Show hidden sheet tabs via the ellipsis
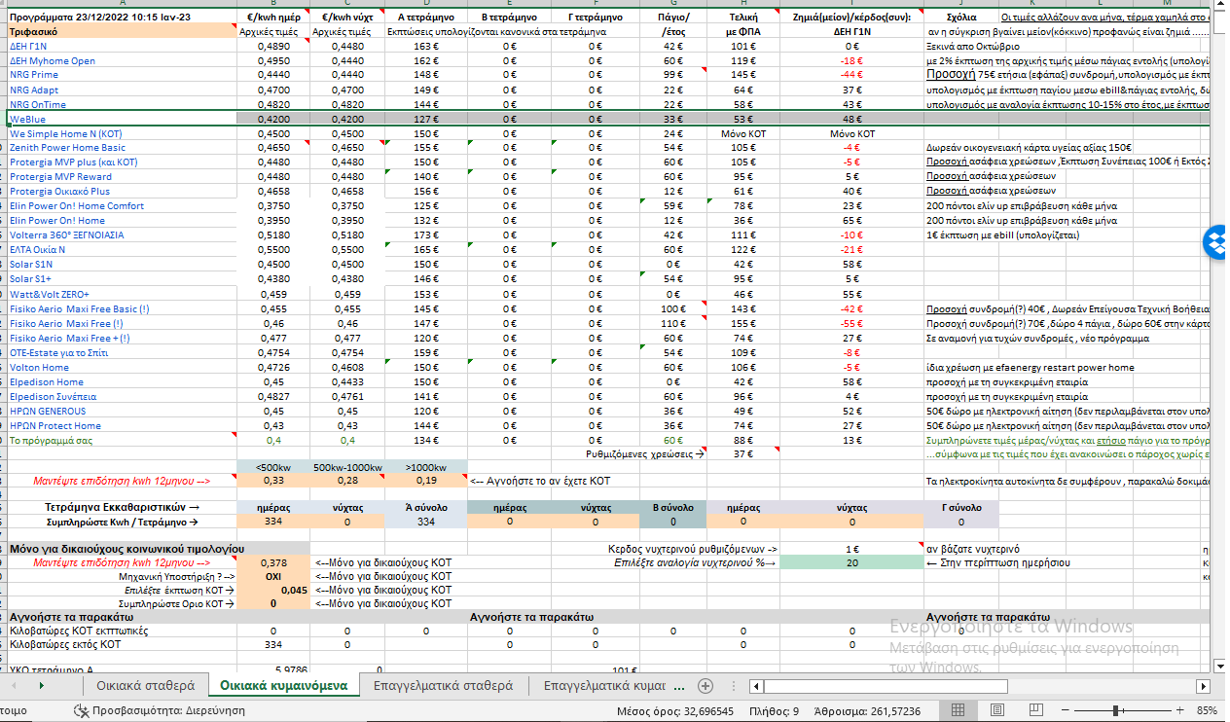 point(678,685)
